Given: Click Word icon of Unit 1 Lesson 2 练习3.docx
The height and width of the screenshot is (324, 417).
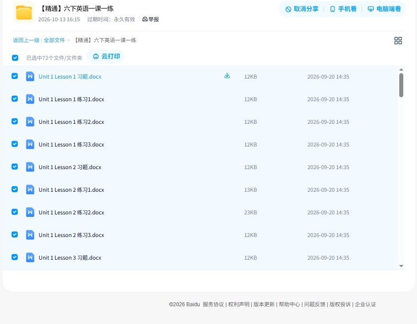Looking at the screenshot, I should pyautogui.click(x=30, y=235).
